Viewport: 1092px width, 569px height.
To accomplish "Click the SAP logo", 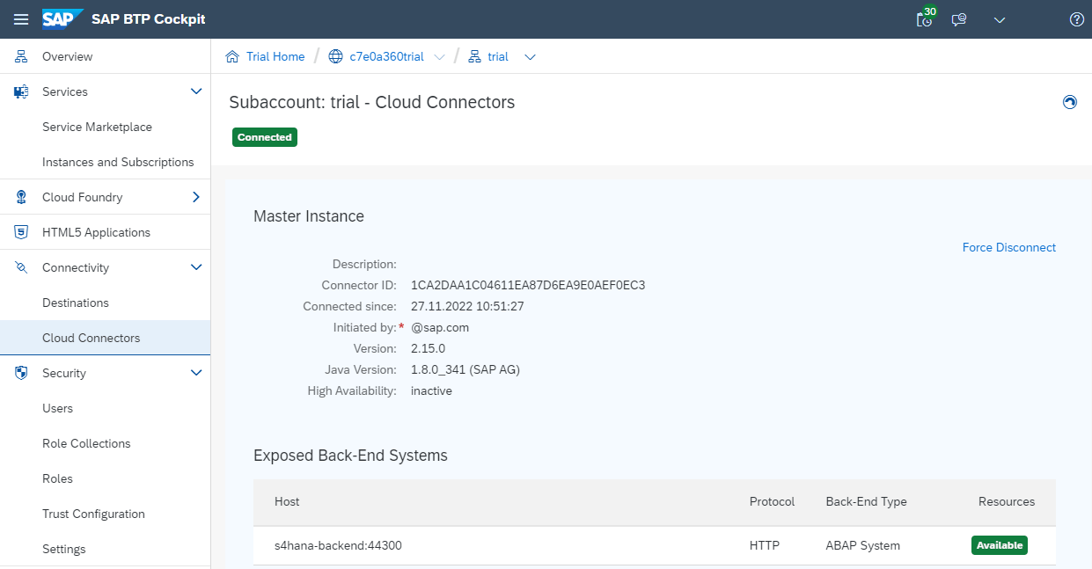I will 62,19.
